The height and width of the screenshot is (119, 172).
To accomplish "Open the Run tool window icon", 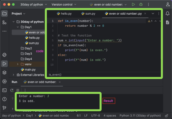I will click(4, 64).
